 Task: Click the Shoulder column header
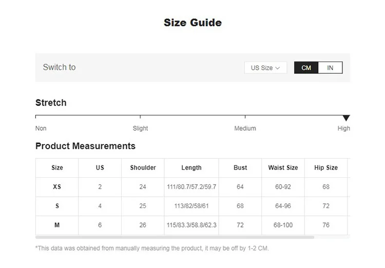(143, 168)
